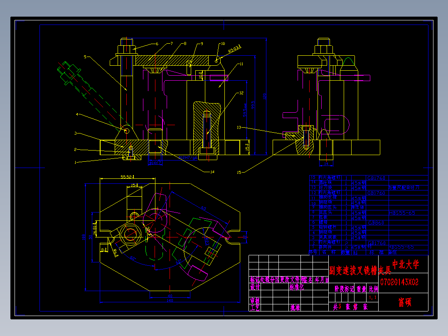Click the 比例 header cell
The image size is (448, 336).
click(x=373, y=289)
